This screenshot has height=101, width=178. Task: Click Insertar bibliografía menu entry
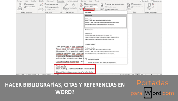[x=106, y=59]
